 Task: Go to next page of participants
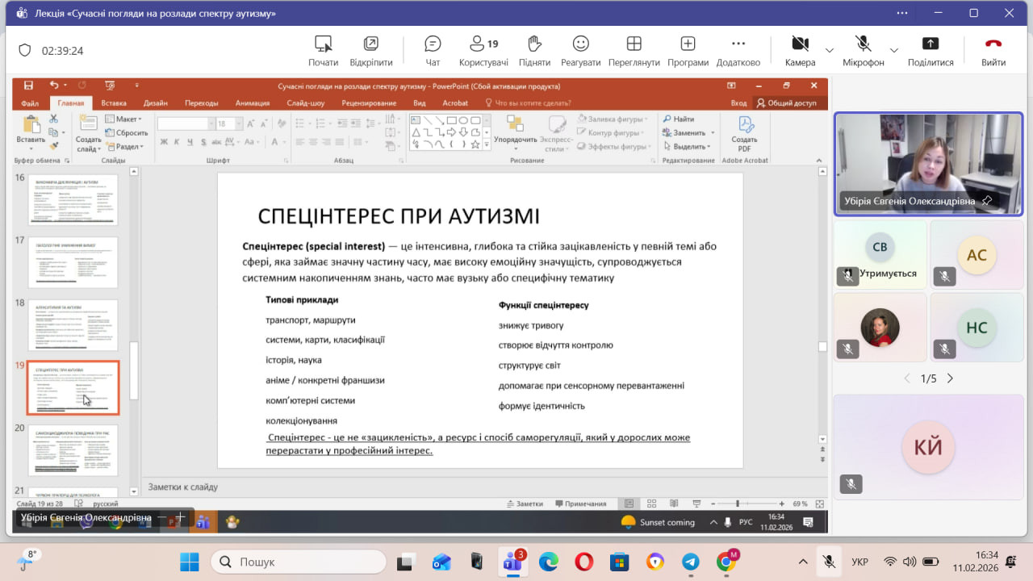point(950,378)
